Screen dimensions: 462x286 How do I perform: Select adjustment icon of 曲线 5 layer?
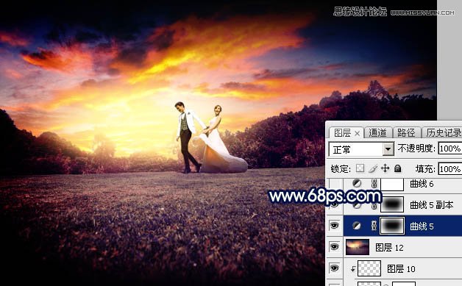[x=357, y=226]
